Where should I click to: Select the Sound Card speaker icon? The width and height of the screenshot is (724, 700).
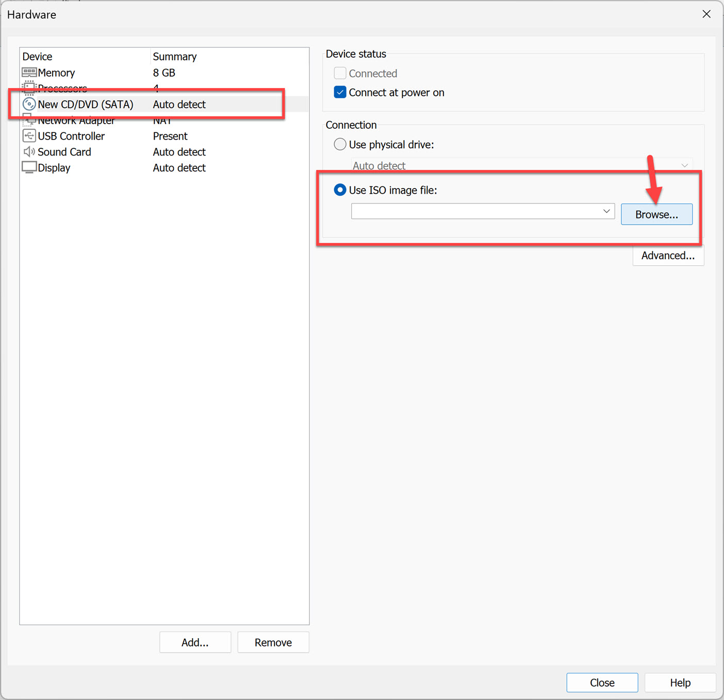point(29,151)
